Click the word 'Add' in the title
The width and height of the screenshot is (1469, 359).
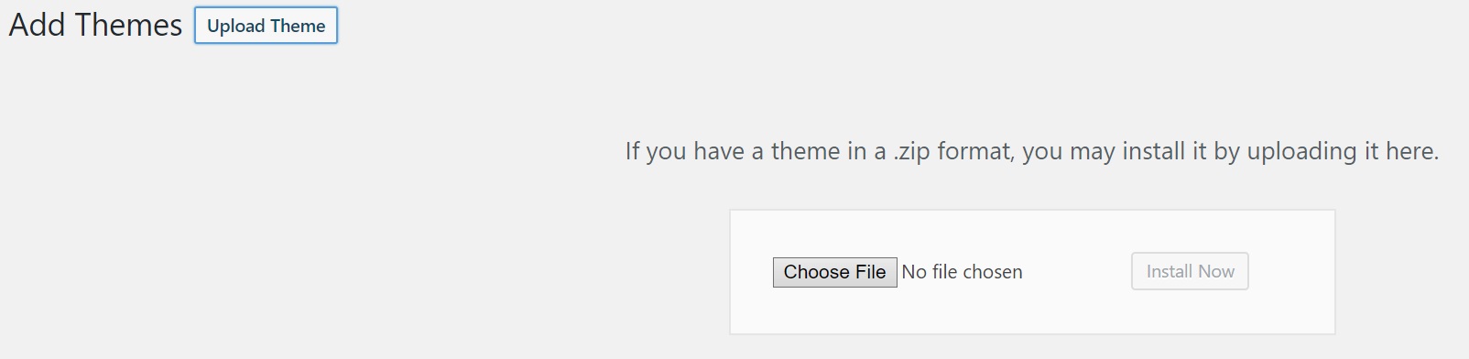tap(37, 25)
